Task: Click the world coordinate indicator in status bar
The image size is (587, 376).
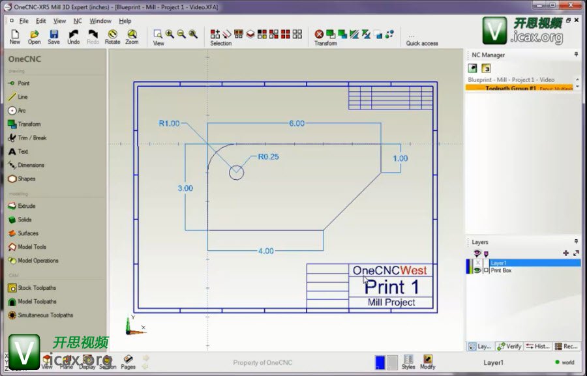Action: click(x=565, y=362)
